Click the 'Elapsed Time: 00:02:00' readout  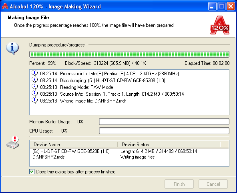[x=207, y=63]
